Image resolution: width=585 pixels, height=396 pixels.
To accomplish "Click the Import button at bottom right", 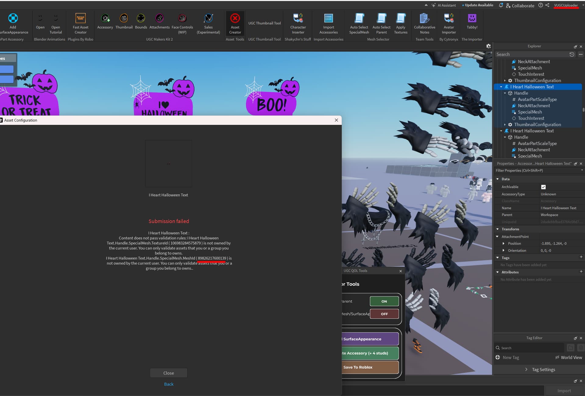I will (x=564, y=391).
